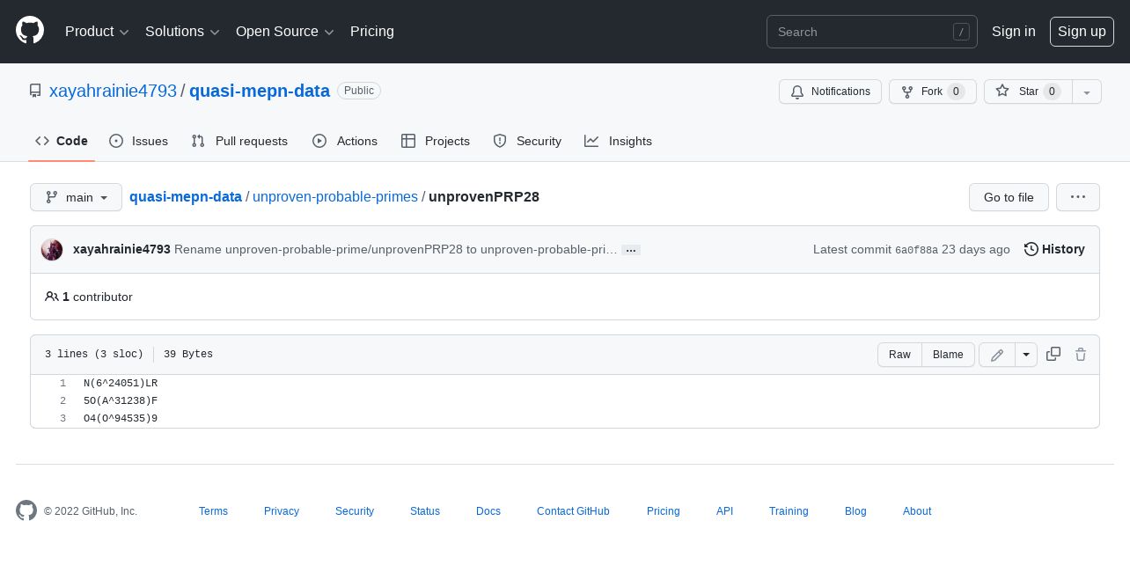Open the Product menu

pos(97,32)
